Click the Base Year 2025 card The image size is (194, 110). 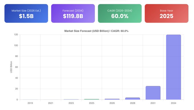(167, 13)
